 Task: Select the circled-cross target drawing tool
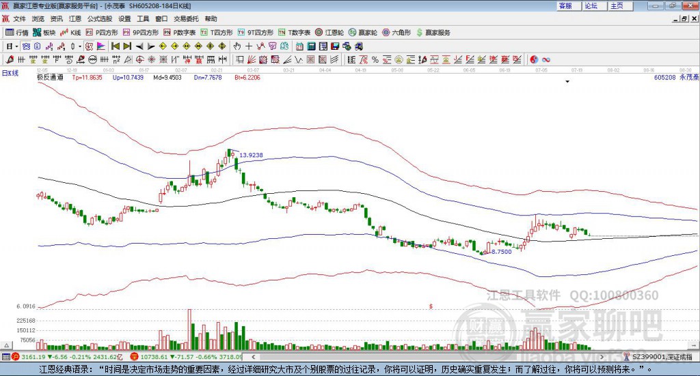(x=139, y=59)
